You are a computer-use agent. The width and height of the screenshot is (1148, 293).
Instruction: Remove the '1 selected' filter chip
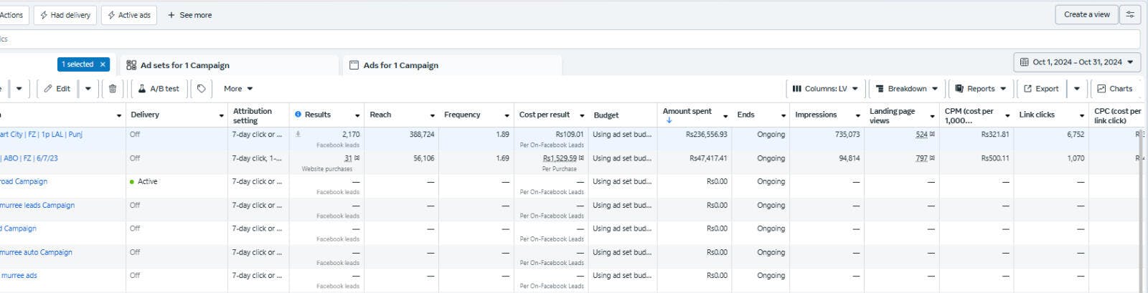(103, 64)
